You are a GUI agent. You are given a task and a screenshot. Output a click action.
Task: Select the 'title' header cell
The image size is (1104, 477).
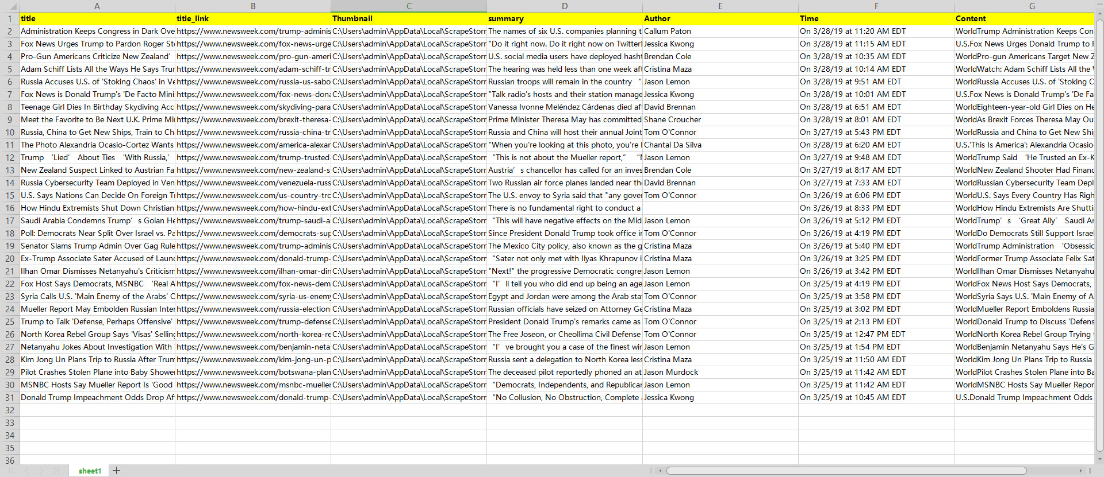(97, 18)
